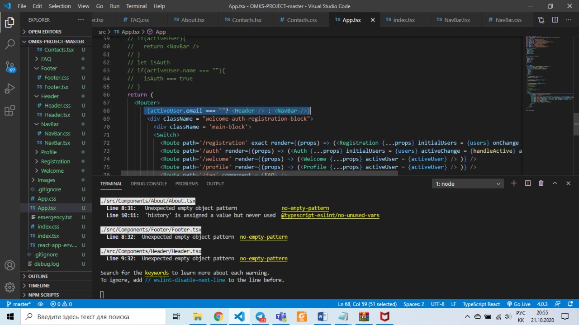Open the Terminal menu in menu bar

136,6
